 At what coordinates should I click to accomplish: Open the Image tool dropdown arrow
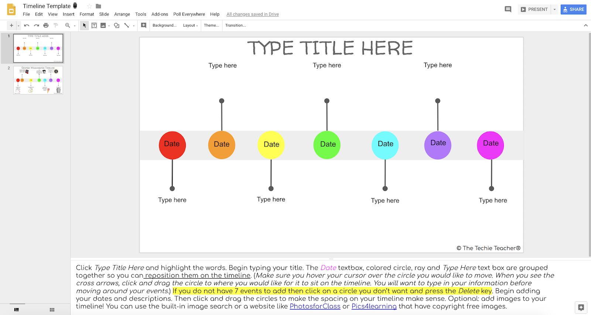(x=109, y=26)
